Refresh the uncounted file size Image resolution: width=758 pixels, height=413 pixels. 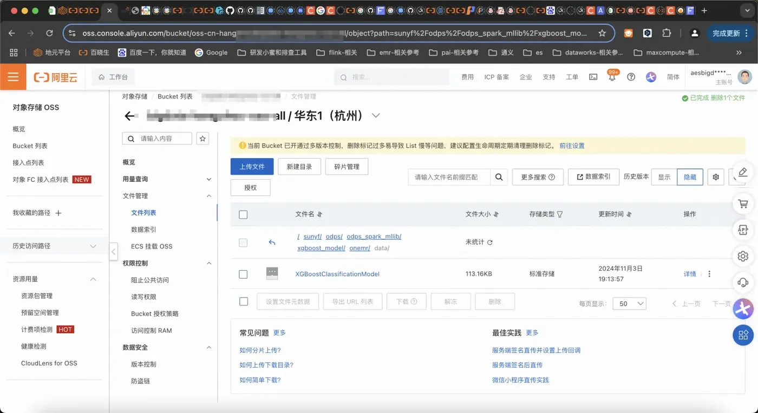coord(490,242)
